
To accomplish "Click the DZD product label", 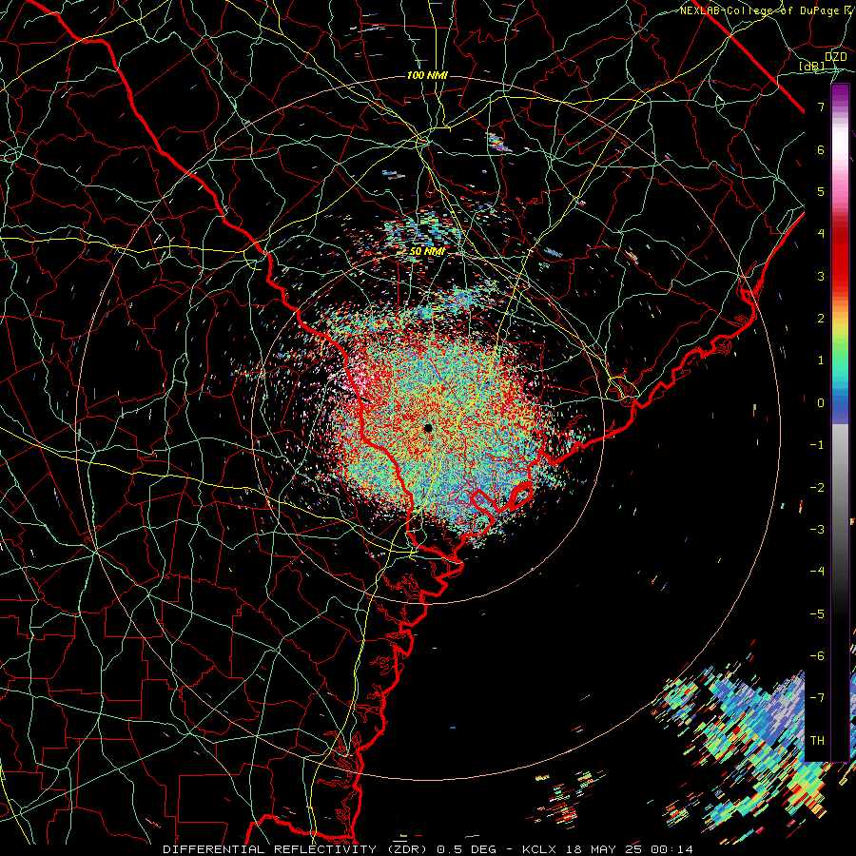I will click(836, 57).
